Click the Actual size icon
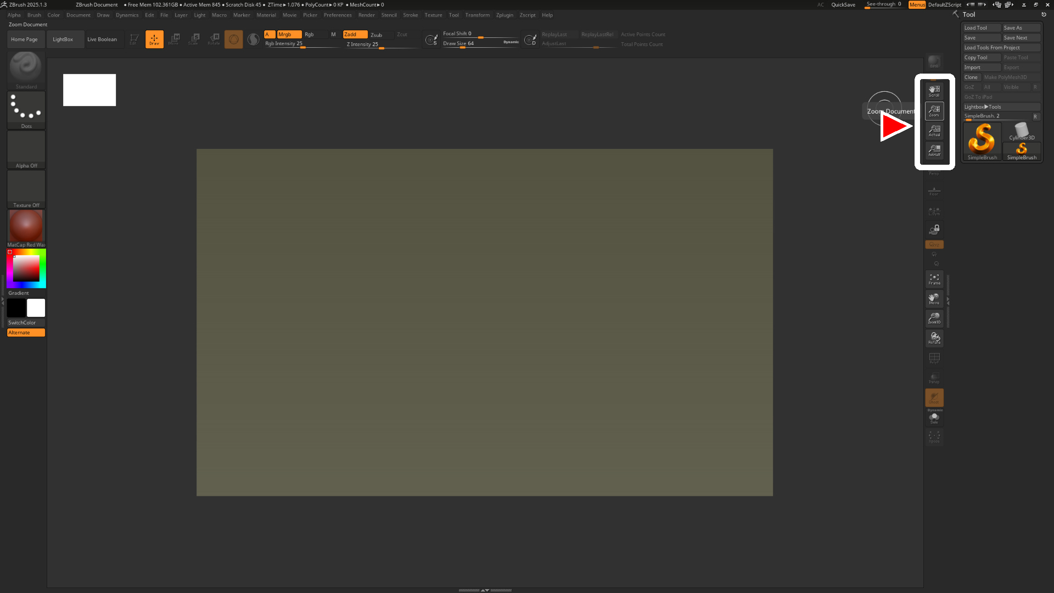 pyautogui.click(x=934, y=131)
